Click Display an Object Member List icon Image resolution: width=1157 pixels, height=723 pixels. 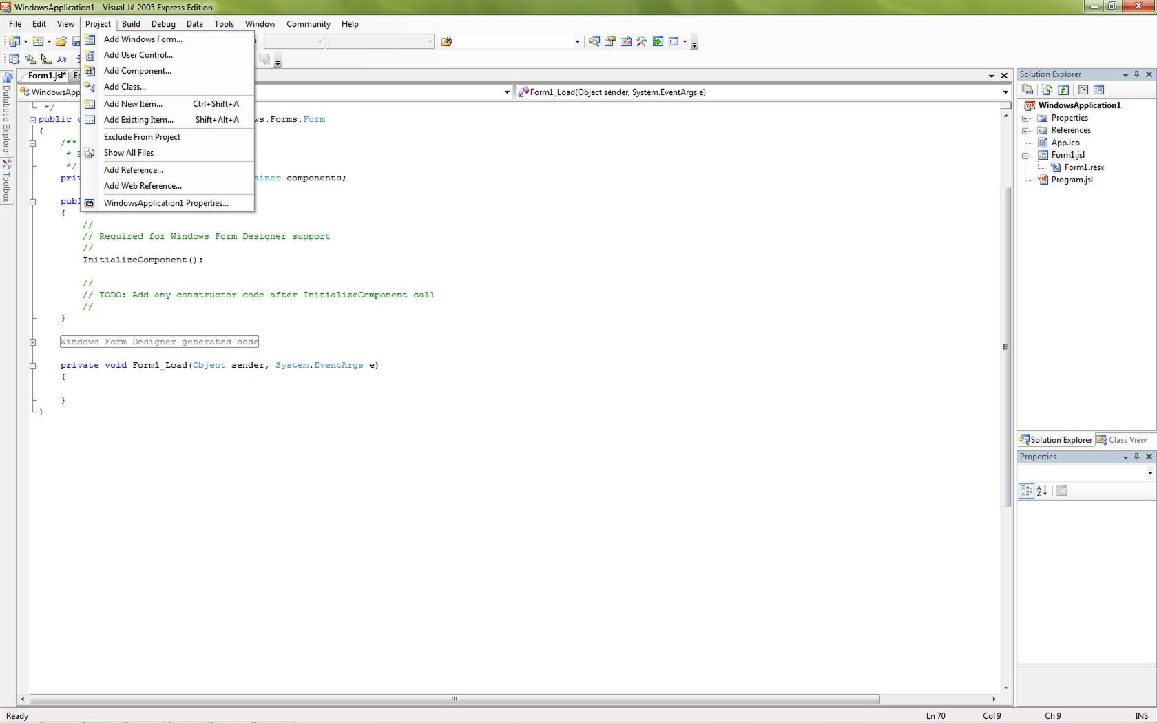tap(14, 59)
